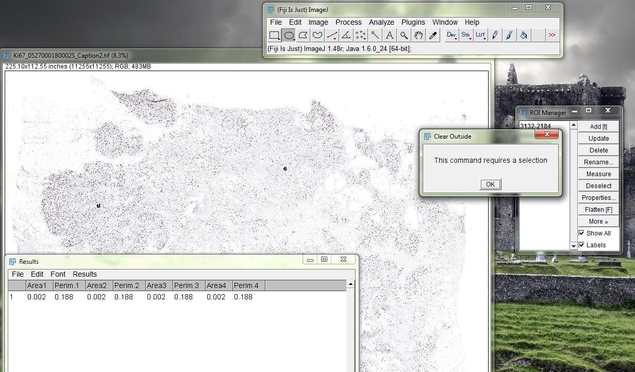Open the Stk stacks dropdown
Screen dimensions: 635x372
pos(466,35)
